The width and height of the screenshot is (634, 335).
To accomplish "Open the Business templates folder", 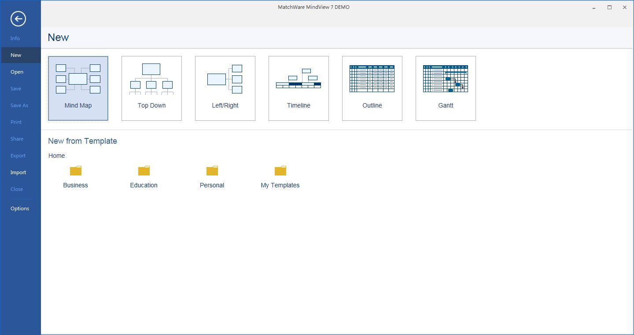I will (x=76, y=171).
